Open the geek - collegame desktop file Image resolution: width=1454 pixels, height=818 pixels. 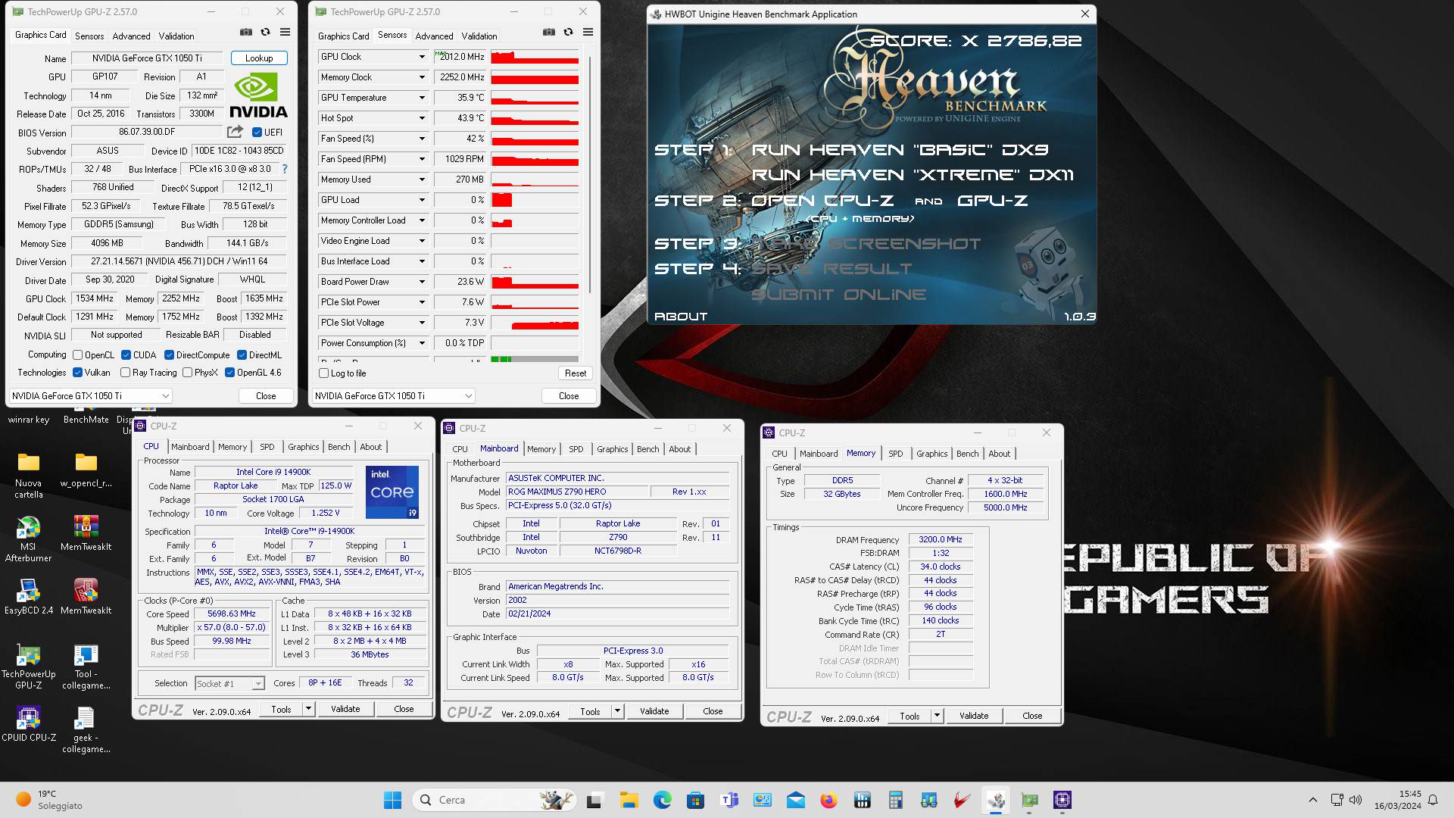[86, 730]
